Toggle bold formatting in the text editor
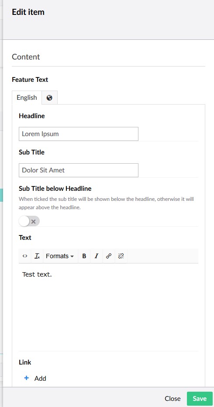 [84, 256]
